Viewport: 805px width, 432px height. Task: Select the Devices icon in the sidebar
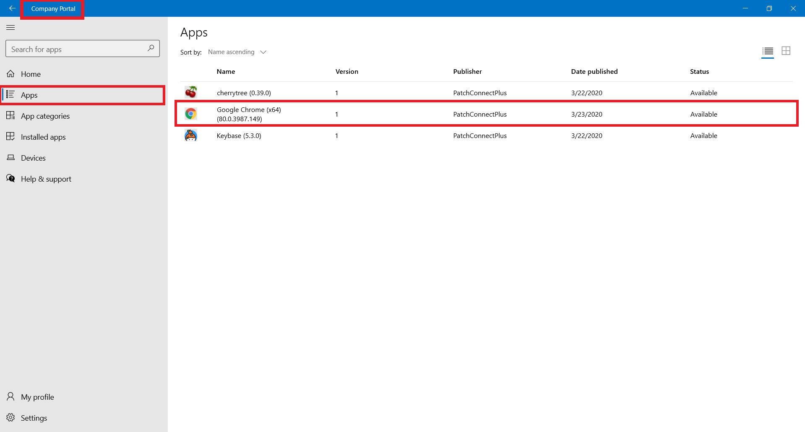pos(10,157)
